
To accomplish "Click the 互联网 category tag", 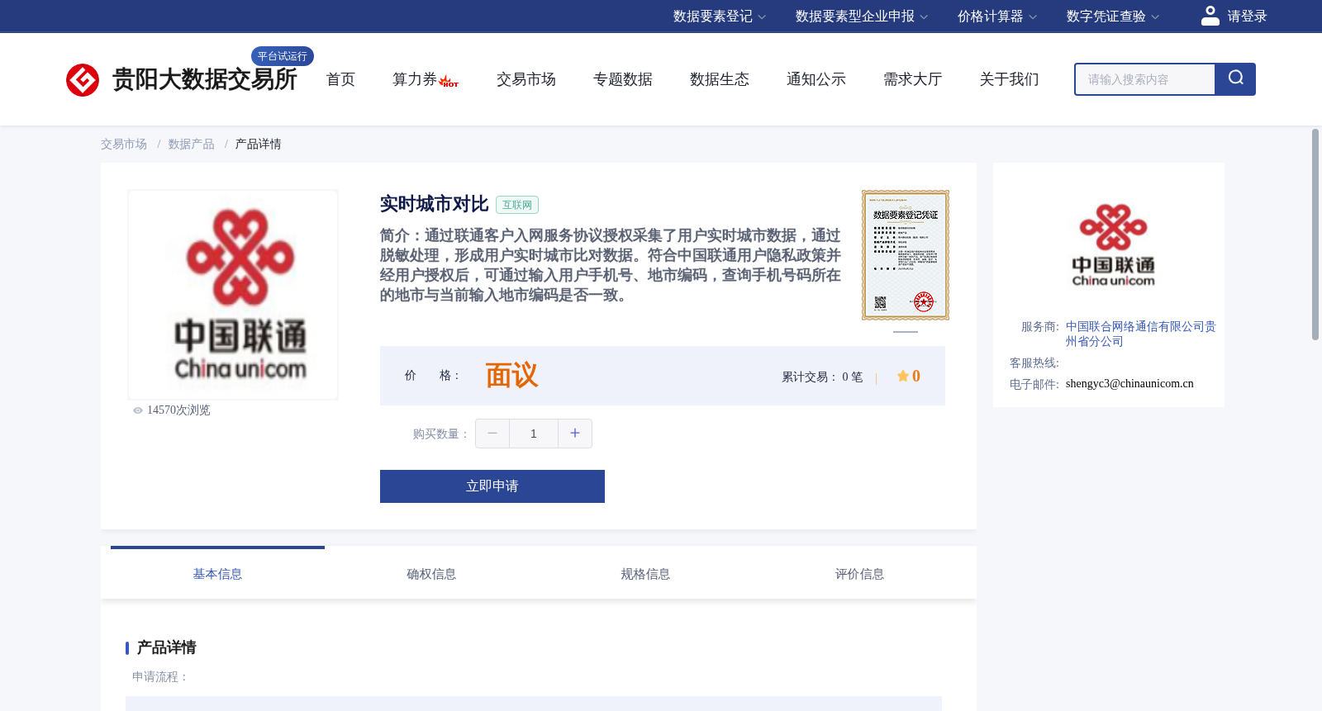I will (x=517, y=205).
